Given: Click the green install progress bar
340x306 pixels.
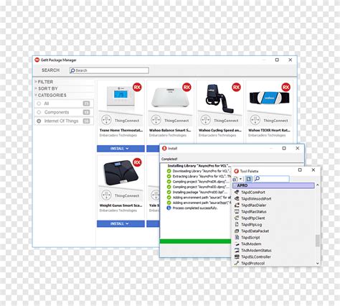Looking at the screenshot, I should point(196,241).
